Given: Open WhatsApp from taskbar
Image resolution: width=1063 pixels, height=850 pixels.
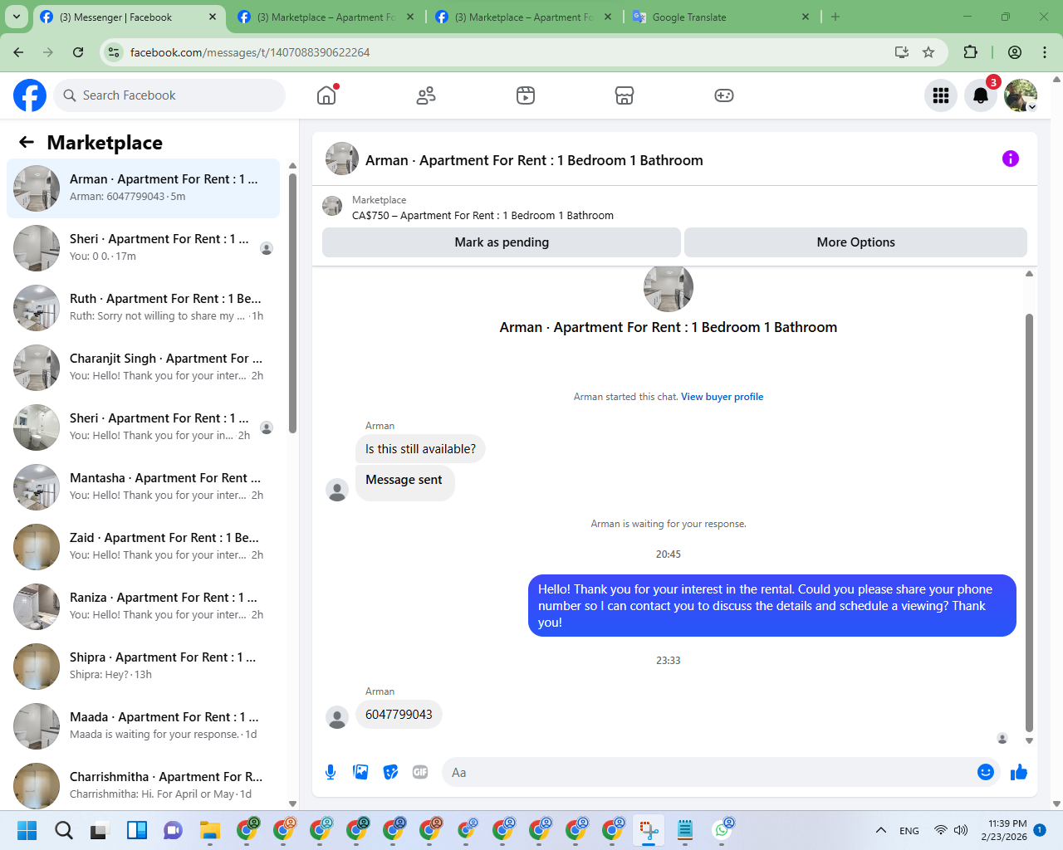Looking at the screenshot, I should tap(721, 830).
